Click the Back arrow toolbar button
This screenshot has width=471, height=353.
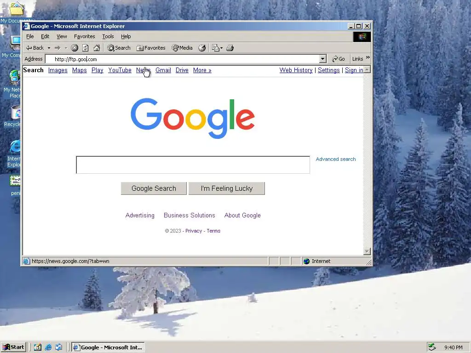point(34,48)
